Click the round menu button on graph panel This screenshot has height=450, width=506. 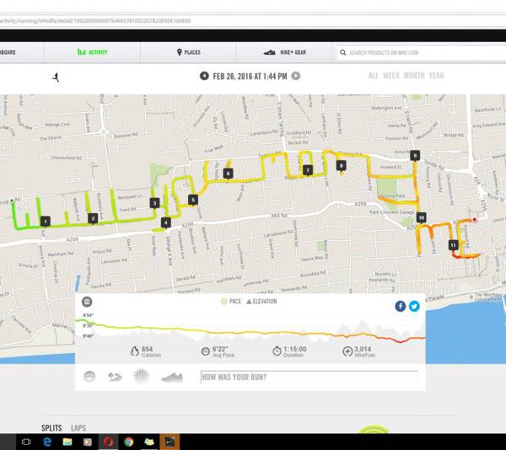coord(87,303)
